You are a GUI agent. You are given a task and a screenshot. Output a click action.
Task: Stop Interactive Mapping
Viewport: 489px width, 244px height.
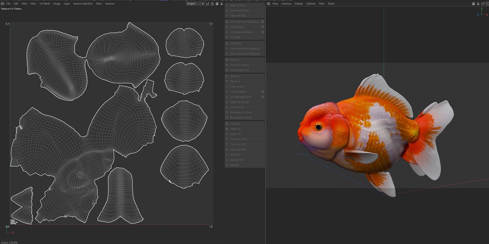click(245, 54)
